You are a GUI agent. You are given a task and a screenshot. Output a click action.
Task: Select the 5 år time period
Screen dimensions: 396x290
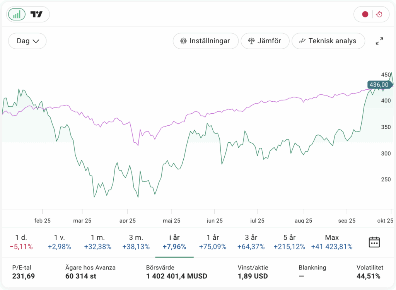[289, 242]
